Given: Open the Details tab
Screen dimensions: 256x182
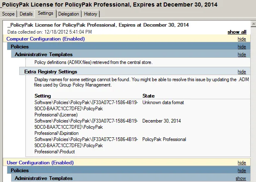Looking at the screenshot, I should (x=26, y=14).
